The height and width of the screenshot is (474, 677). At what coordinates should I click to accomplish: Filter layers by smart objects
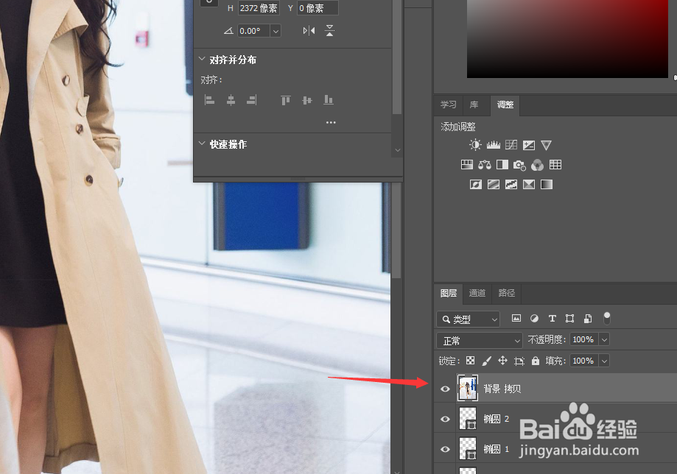[588, 318]
